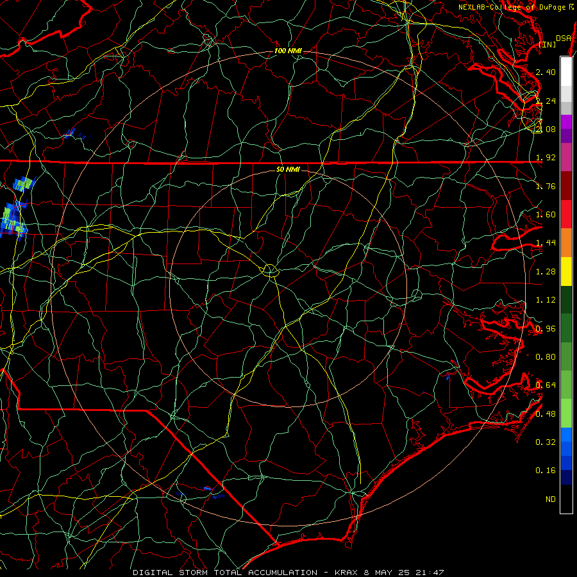The image size is (577, 577).
Task: Click the 2.24 legend value
Action: (x=546, y=101)
